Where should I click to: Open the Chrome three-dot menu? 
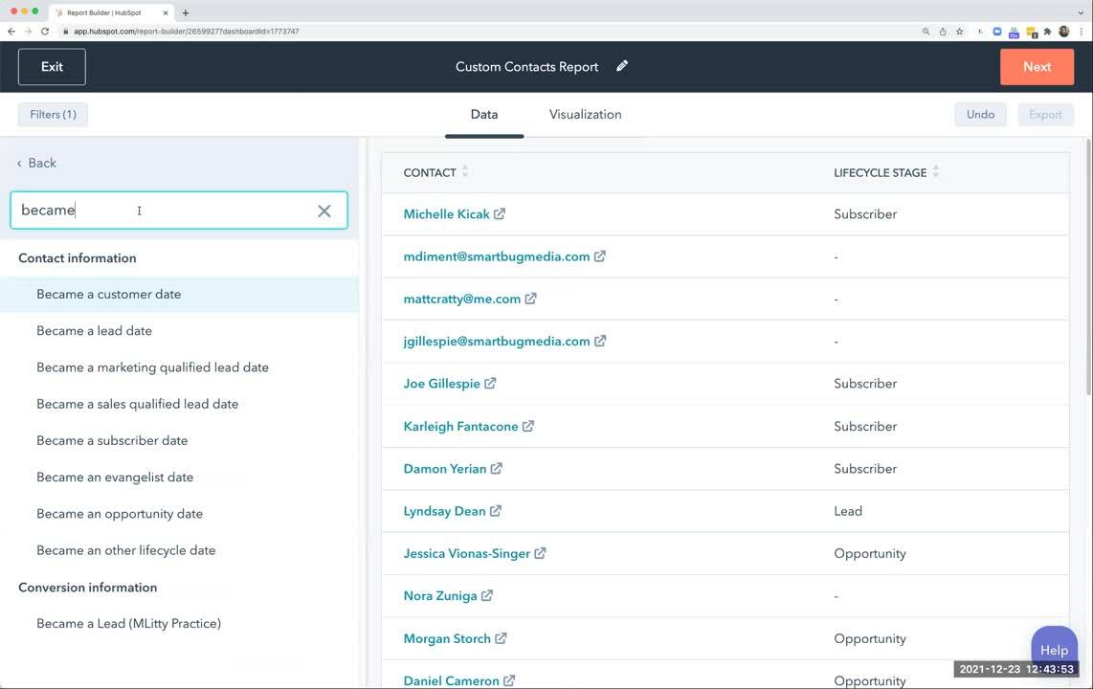[x=1082, y=32]
